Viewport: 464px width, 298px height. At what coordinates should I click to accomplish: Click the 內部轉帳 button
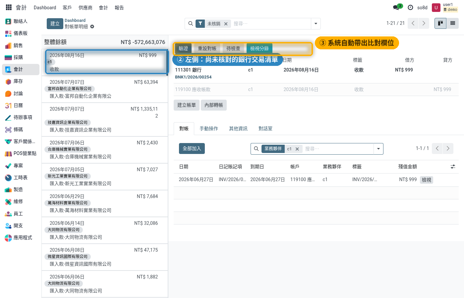coord(214,105)
